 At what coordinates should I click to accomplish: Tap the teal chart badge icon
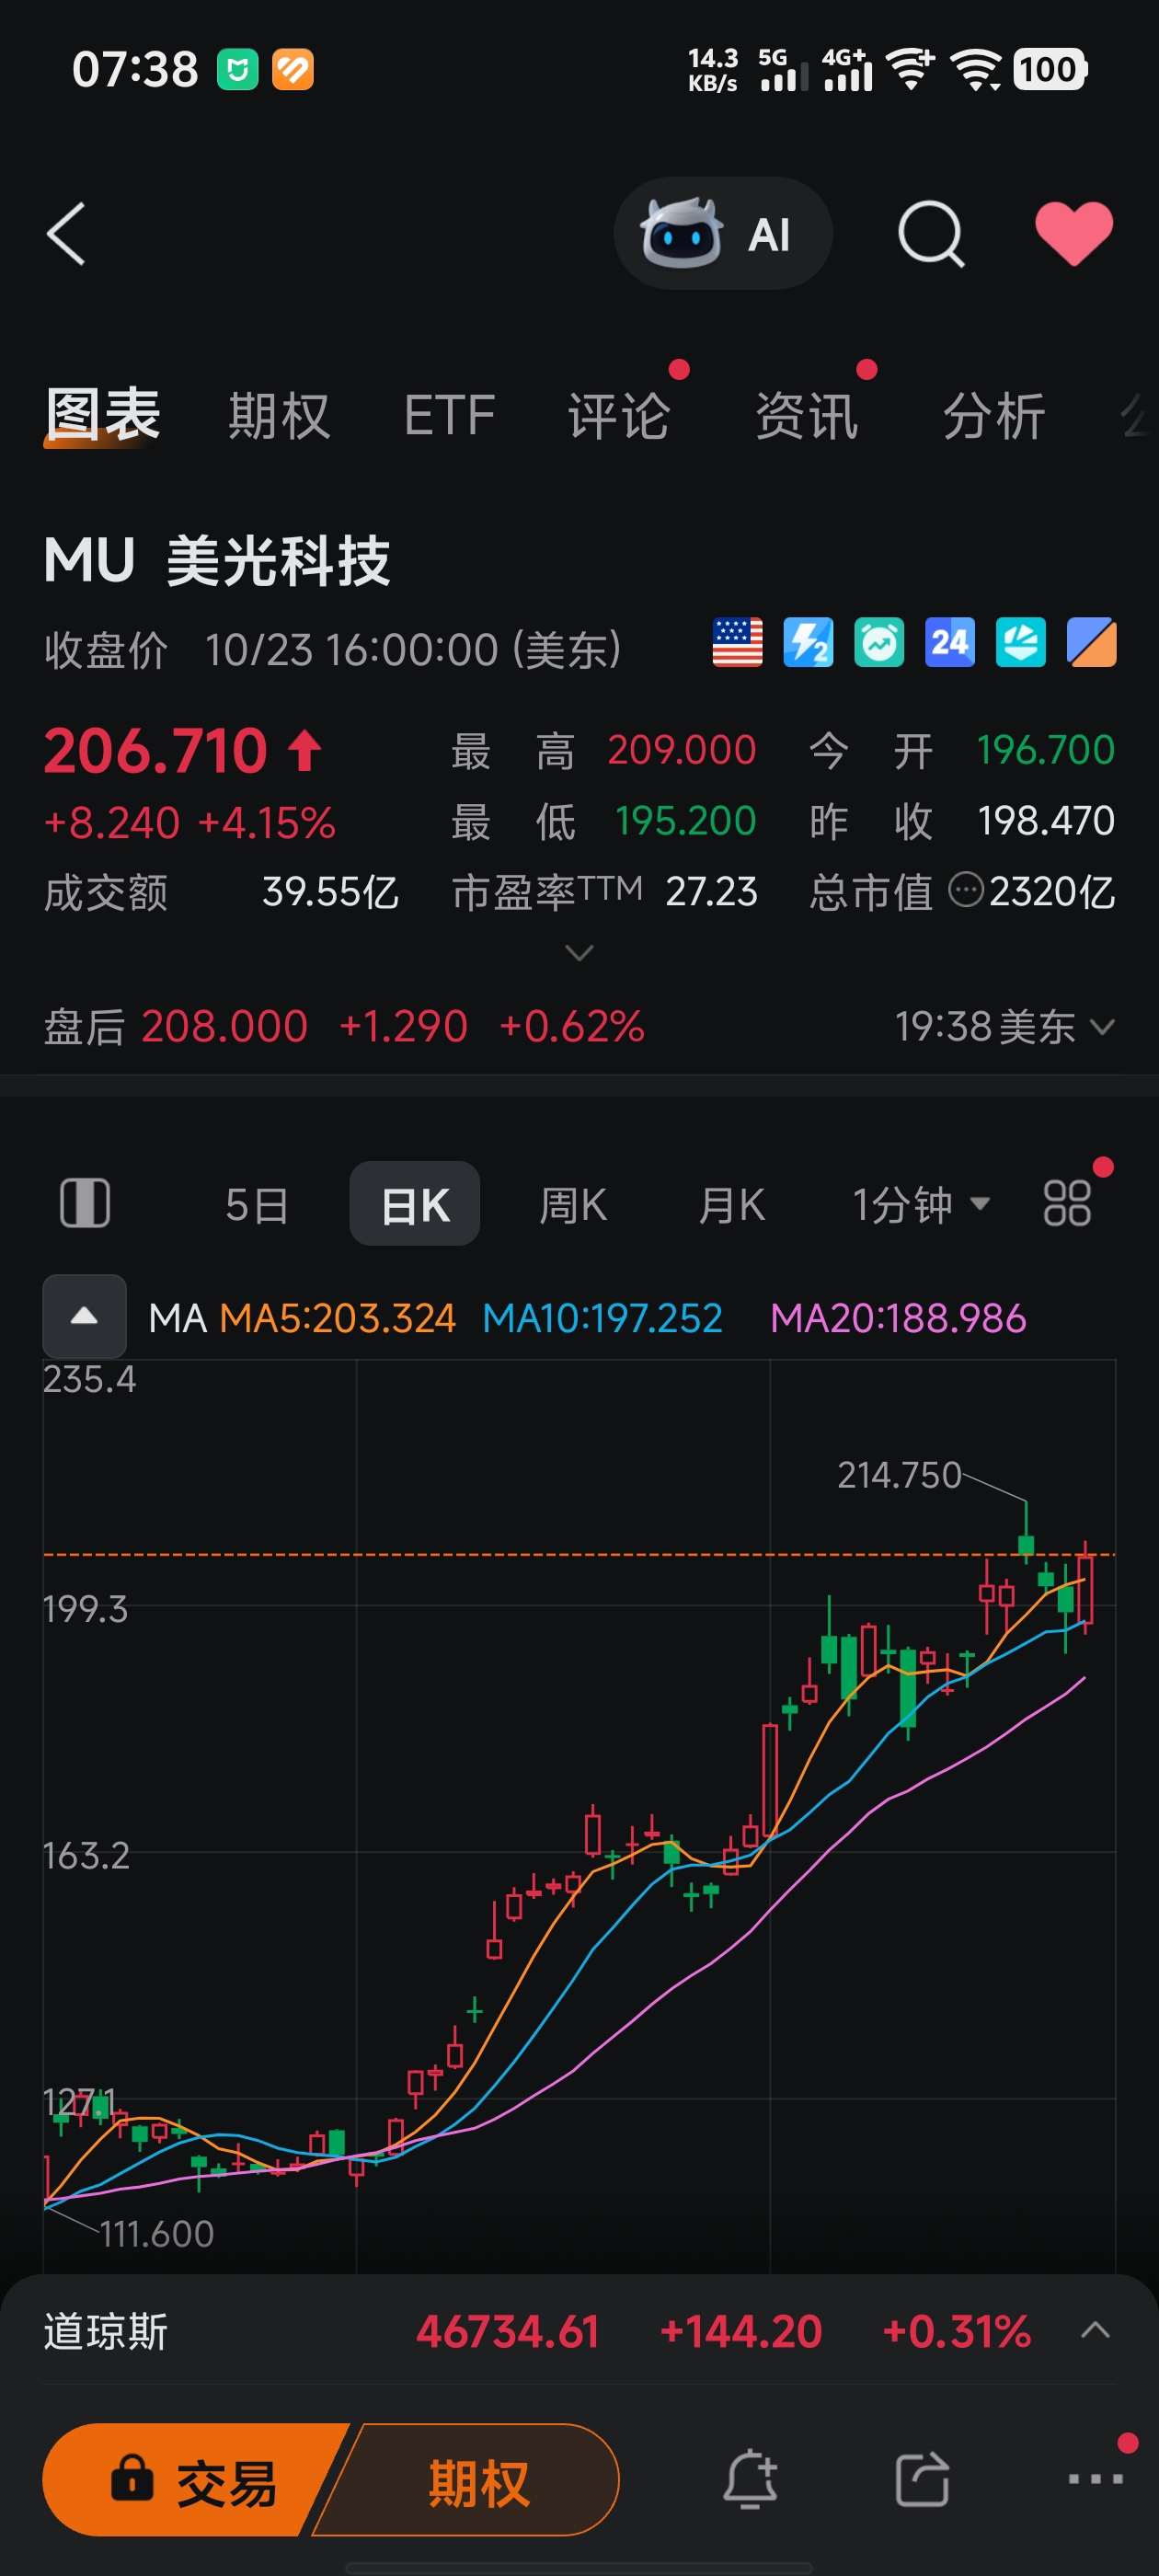coord(1021,642)
